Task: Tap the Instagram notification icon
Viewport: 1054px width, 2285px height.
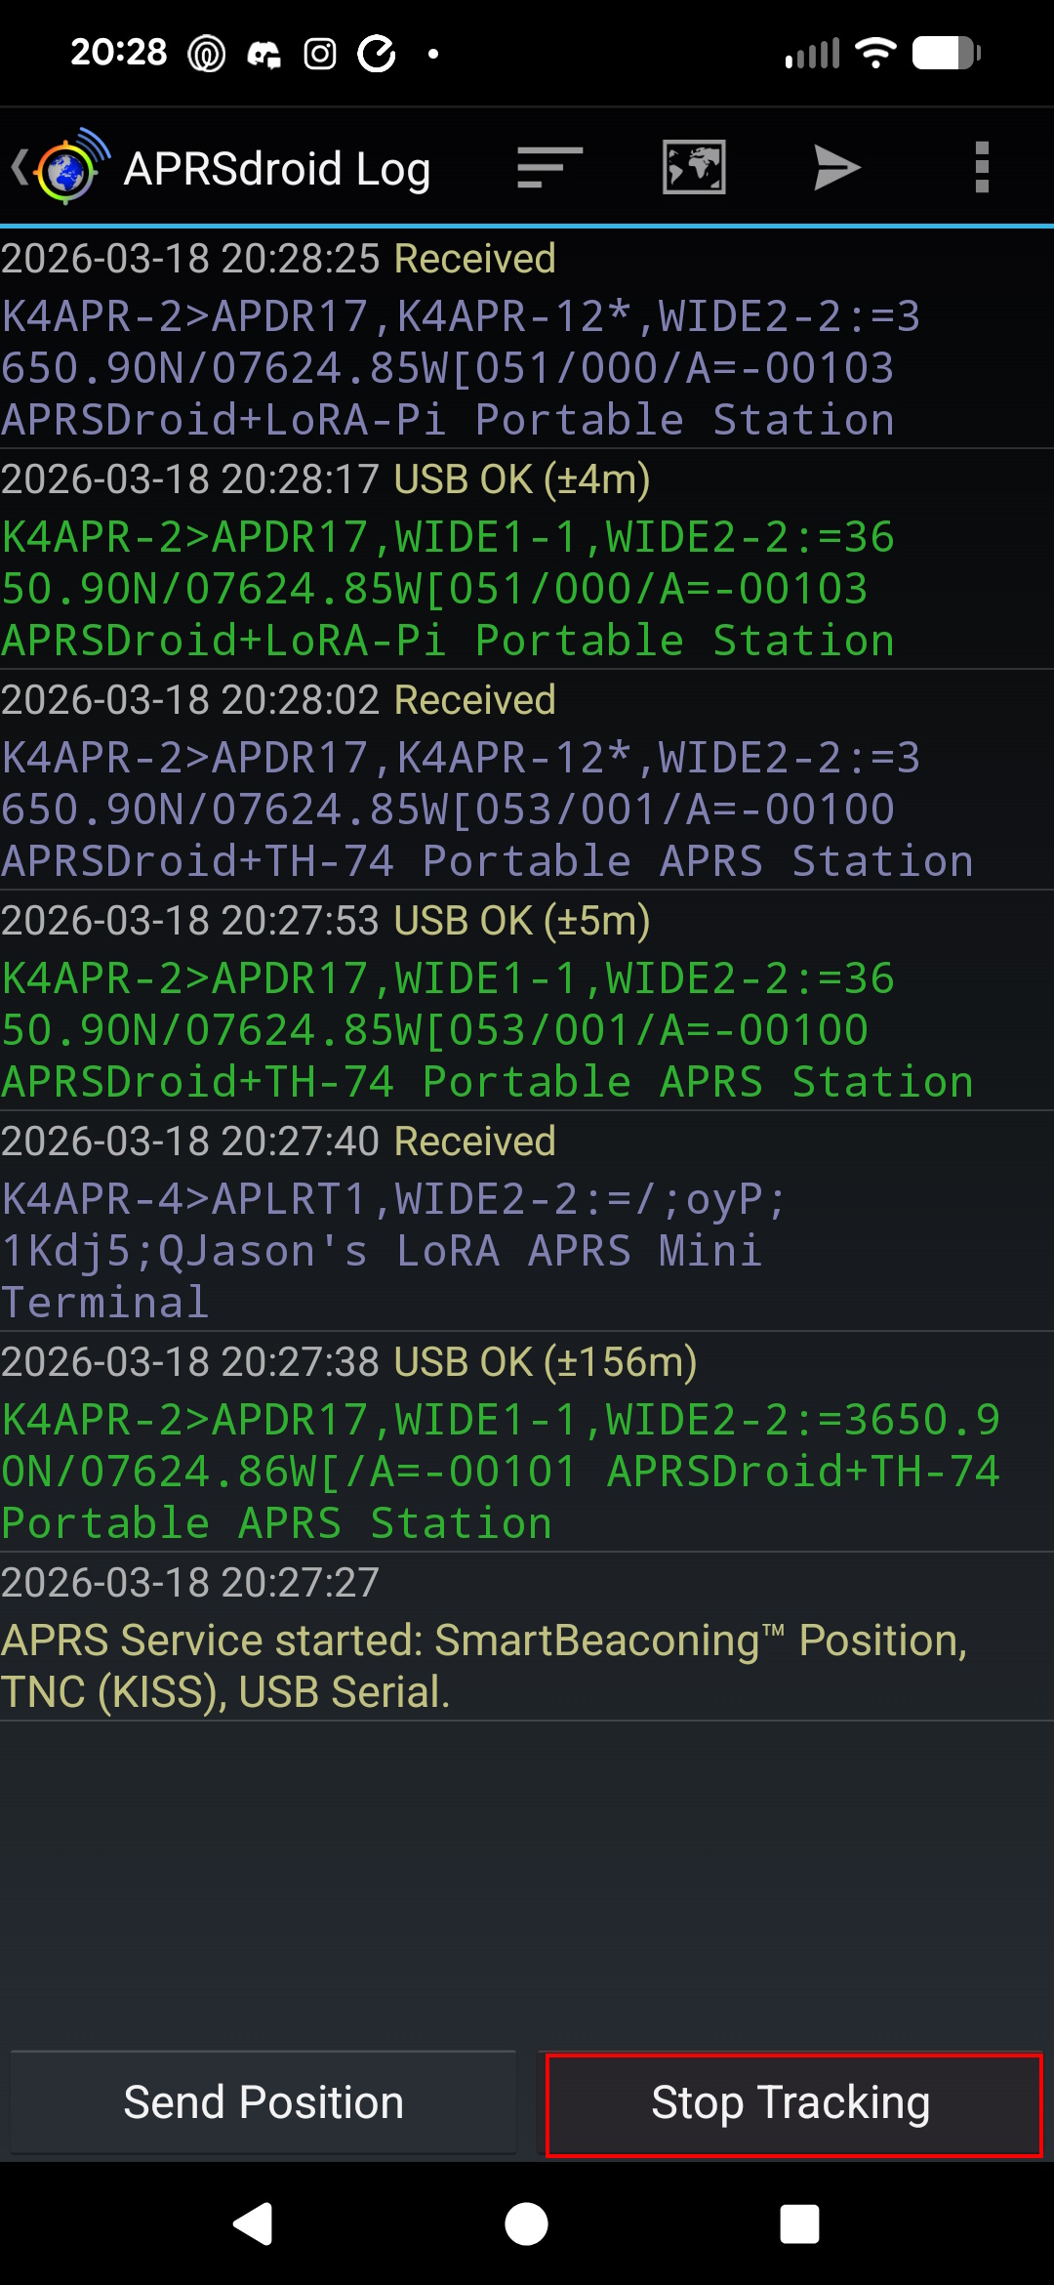Action: pos(320,54)
